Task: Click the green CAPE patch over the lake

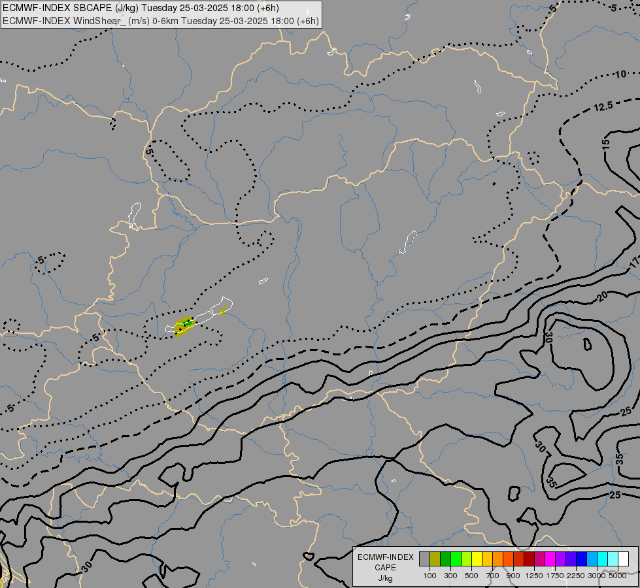Action: (187, 323)
